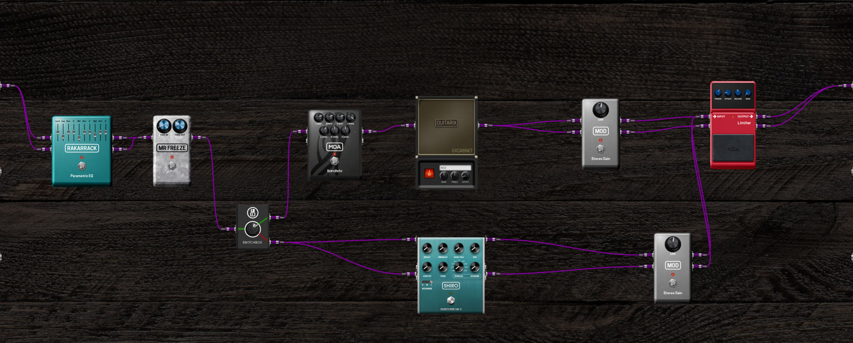
Task: Click the red GxCabinet power switch
Action: pos(429,173)
